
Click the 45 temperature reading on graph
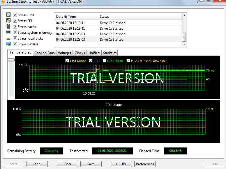click(x=208, y=79)
